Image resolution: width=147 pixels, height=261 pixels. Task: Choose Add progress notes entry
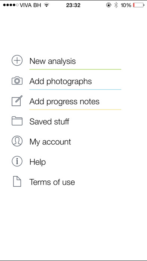[x=64, y=102]
